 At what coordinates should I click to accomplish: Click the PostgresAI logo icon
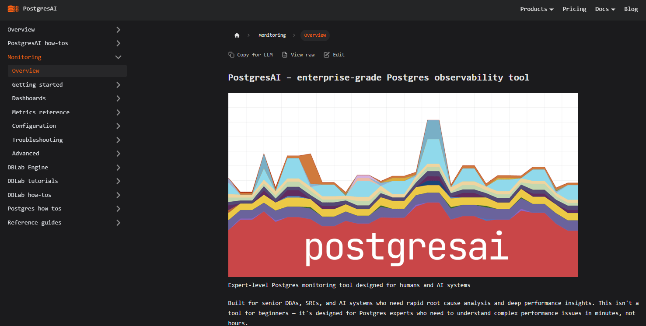click(13, 9)
